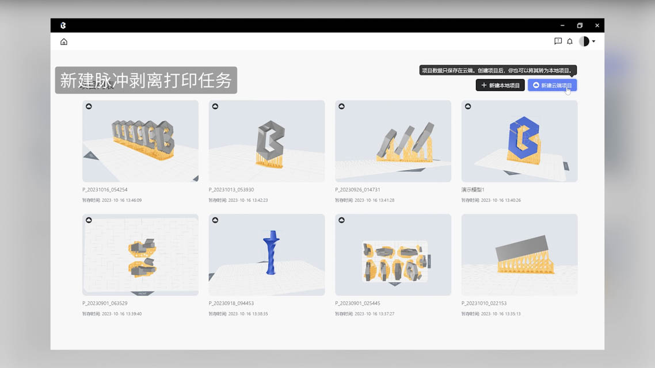Click cloud icon on P_20230901_025445 card
Screen dimensions: 655x368
[x=342, y=220]
